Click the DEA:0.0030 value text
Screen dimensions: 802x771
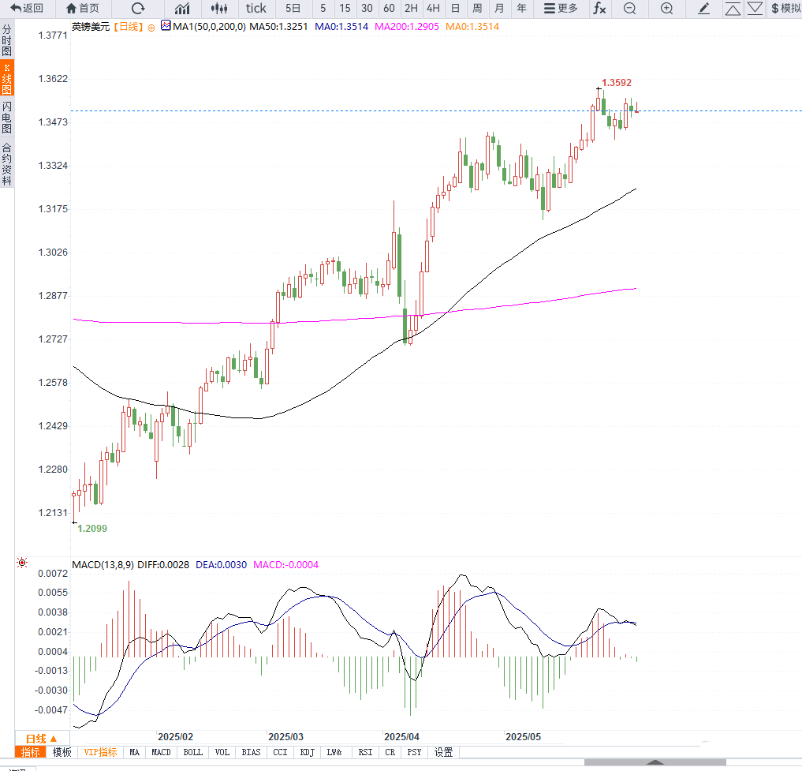pos(221,565)
